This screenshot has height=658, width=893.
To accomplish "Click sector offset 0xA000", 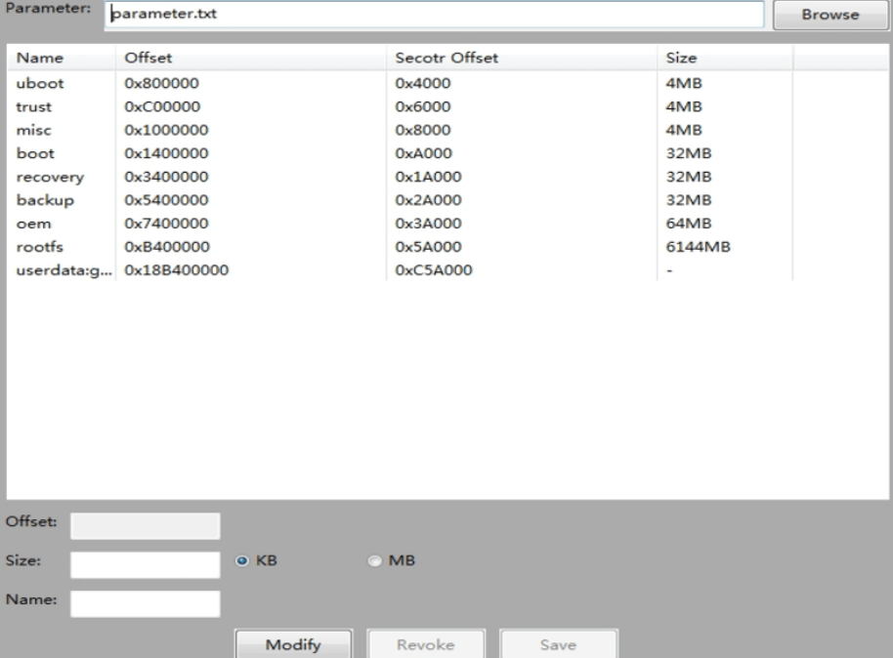I will [x=423, y=153].
